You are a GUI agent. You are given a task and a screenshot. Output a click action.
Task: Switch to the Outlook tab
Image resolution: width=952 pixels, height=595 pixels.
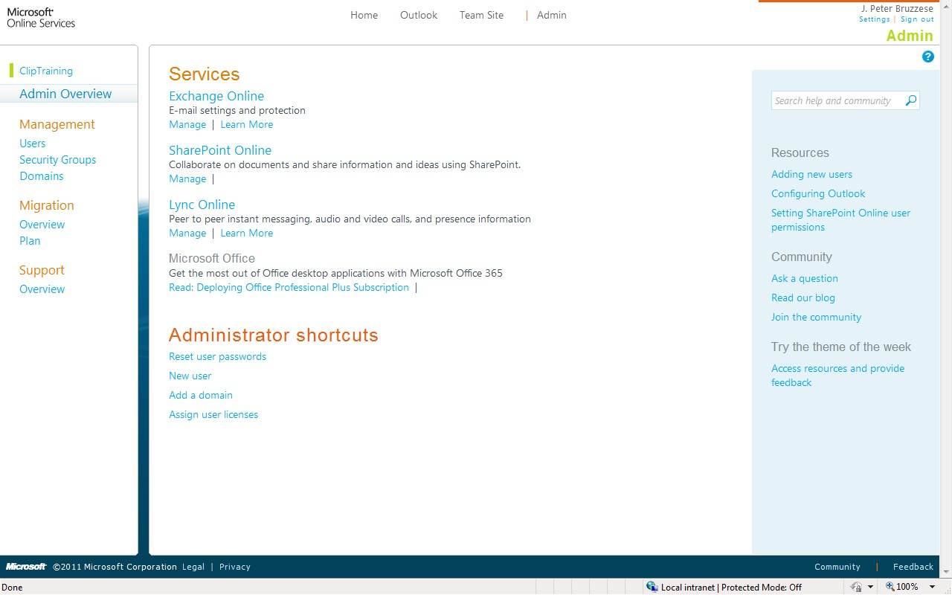(x=419, y=15)
